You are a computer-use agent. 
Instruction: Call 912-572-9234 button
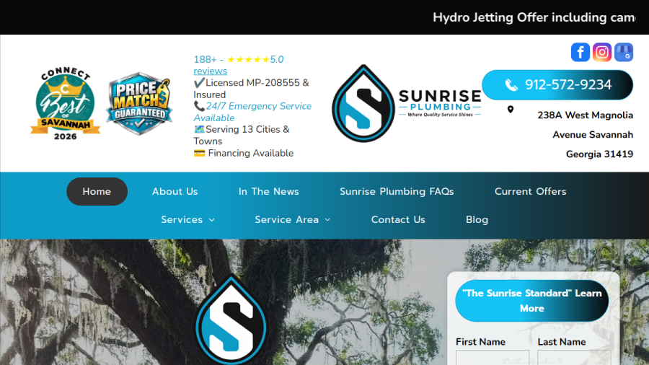pos(557,85)
